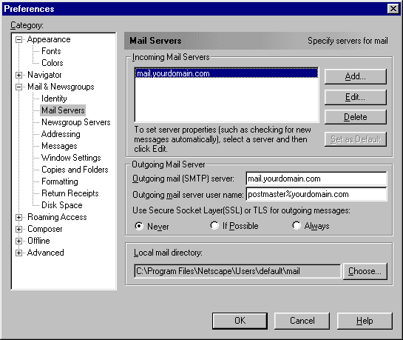Collapse the Mail & Newsgroups category
403x340 pixels.
tap(18, 87)
